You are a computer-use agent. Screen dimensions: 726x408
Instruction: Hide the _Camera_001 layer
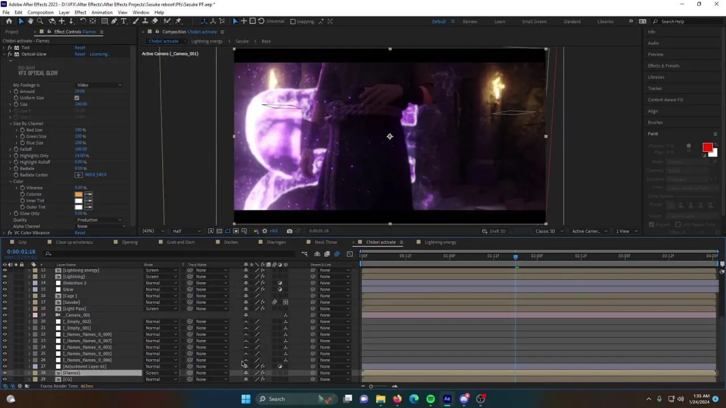click(5, 315)
